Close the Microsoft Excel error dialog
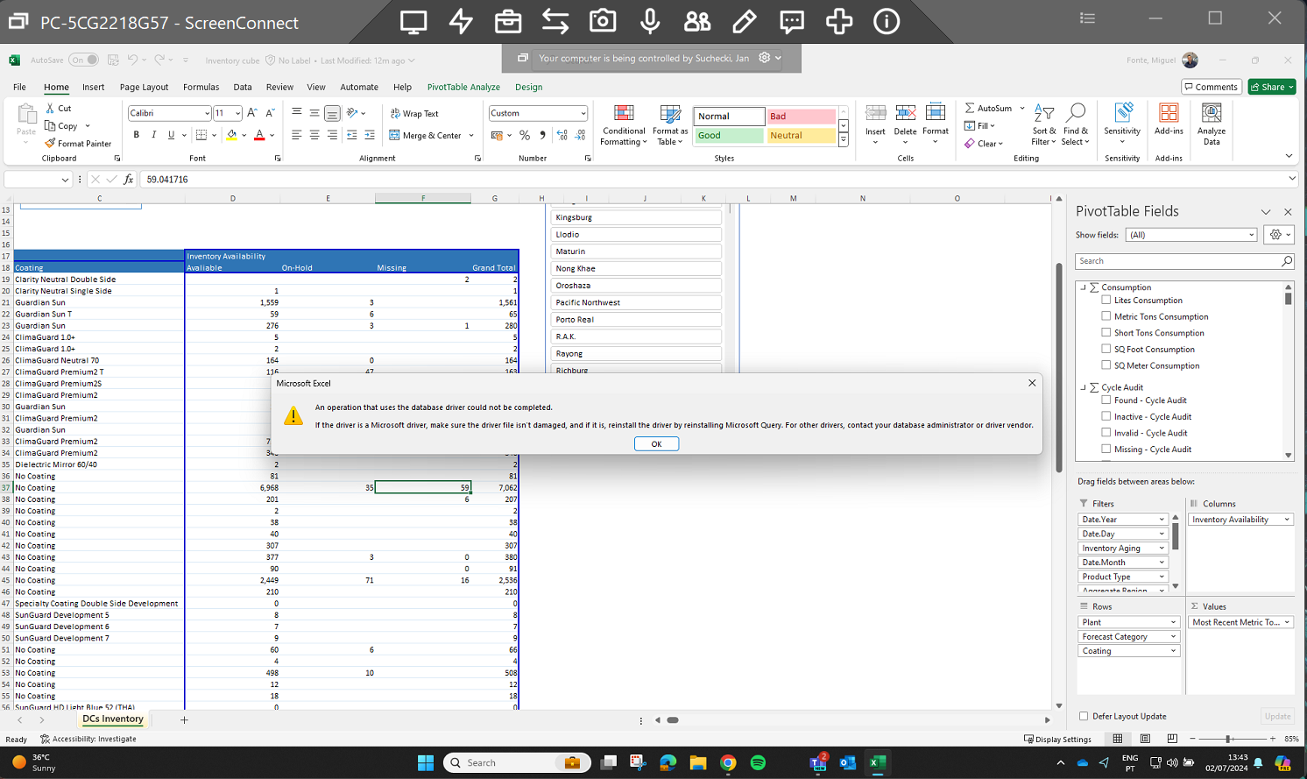 1032,383
